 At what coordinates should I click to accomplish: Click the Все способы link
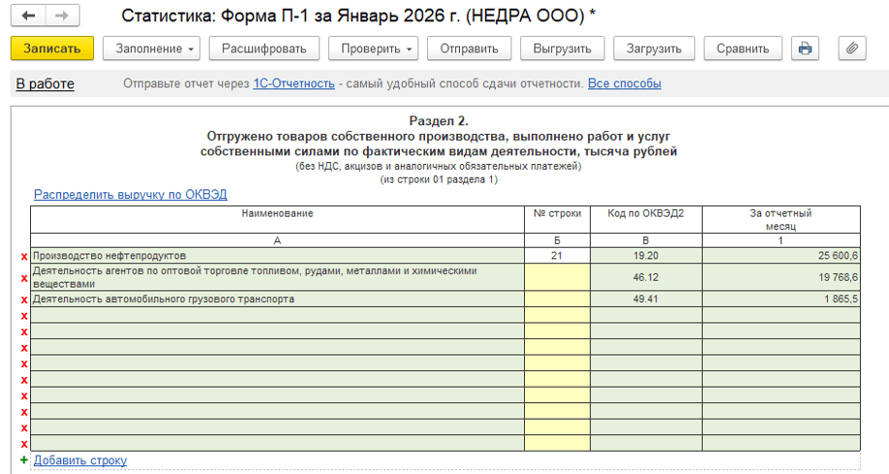(624, 84)
